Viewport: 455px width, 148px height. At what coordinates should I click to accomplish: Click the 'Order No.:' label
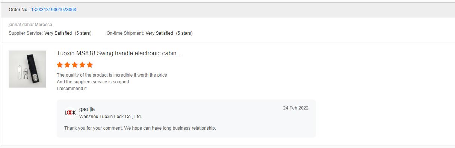coord(19,10)
